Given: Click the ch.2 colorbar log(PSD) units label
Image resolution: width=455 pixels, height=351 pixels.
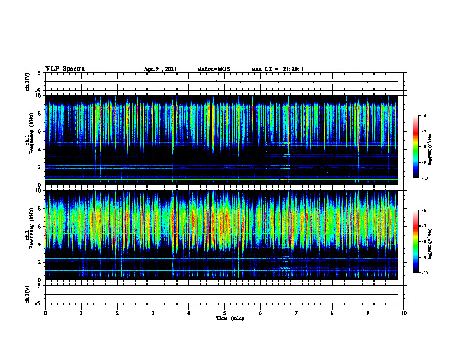Looking at the screenshot, I should click(x=430, y=244).
